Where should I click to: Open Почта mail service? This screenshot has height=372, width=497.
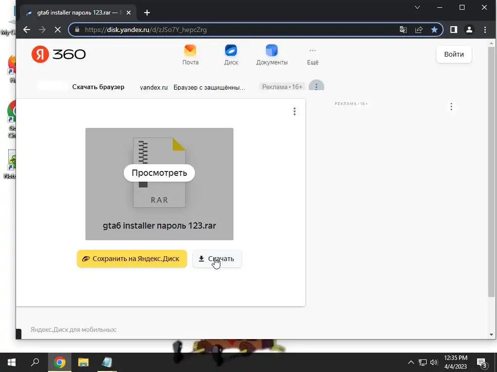190,55
